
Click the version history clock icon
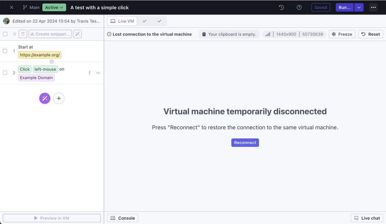[281, 7]
